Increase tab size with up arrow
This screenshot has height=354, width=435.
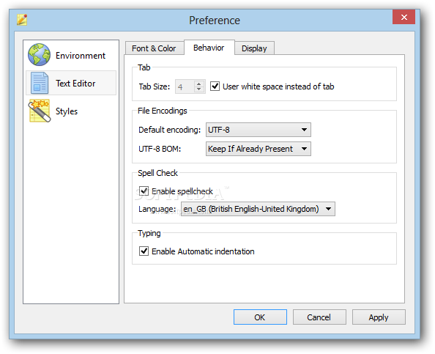click(x=198, y=84)
